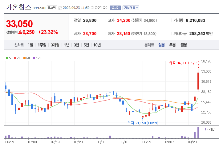The height and width of the screenshot is (147, 219).
Task: Open the 기업개요 dropdown
Action: [131, 8]
